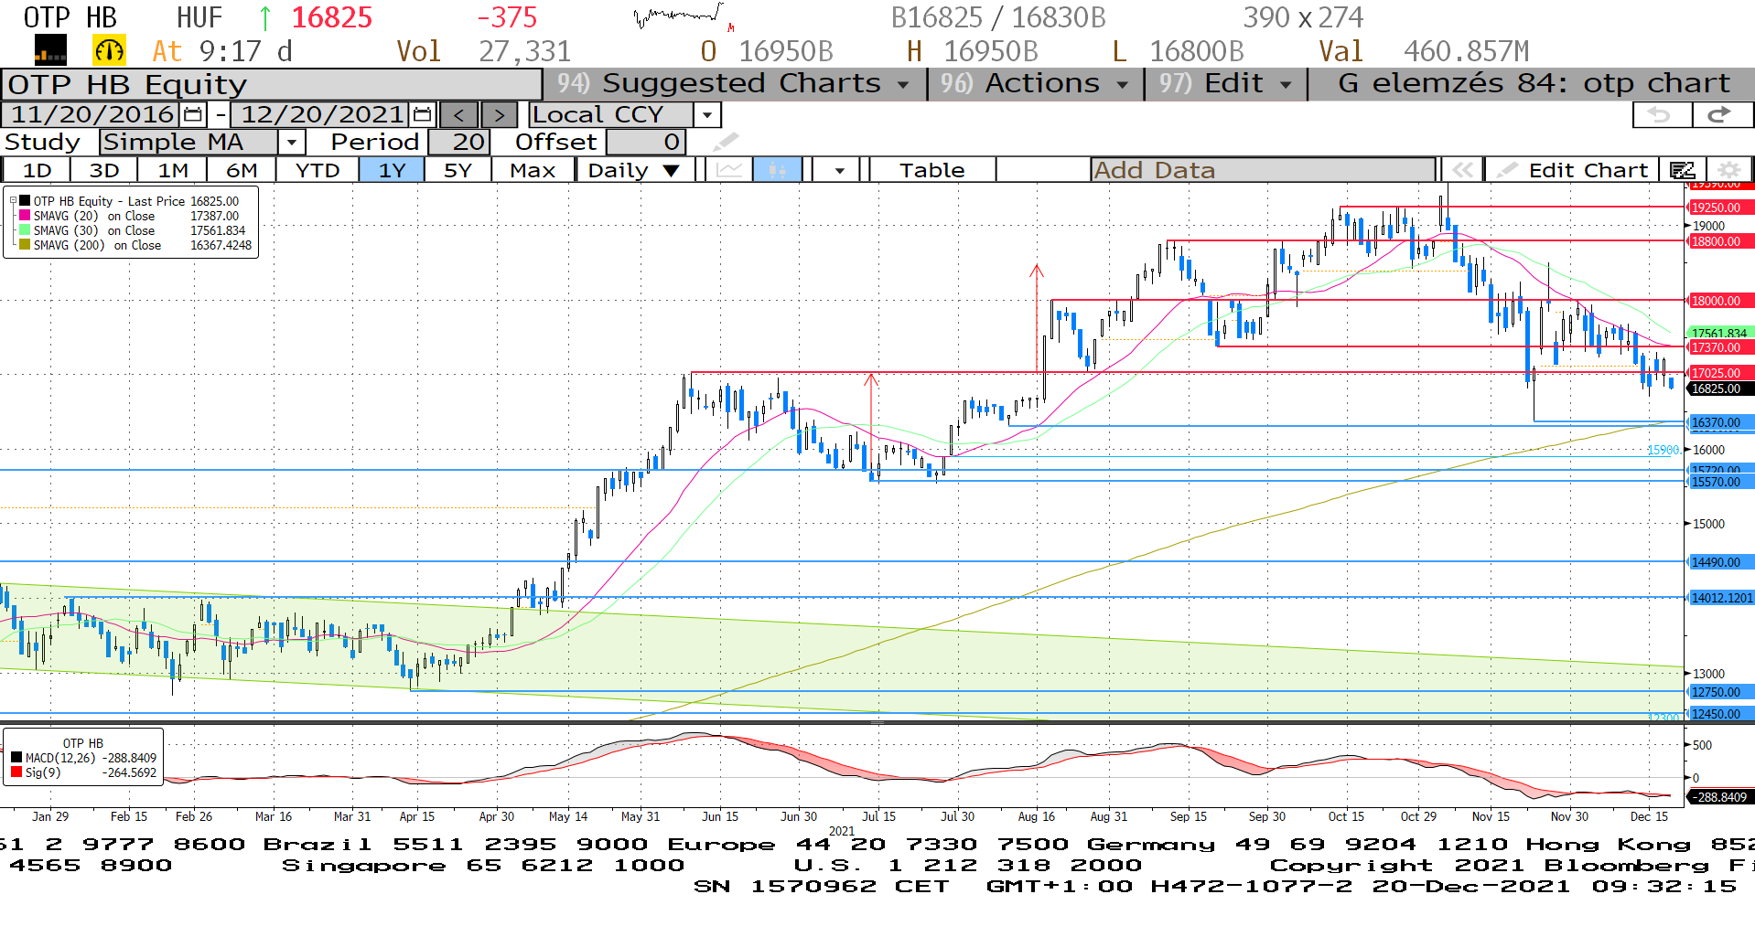Screen dimensions: 1755x937
Task: Click the OTP HB Equity security field
Action: [x=272, y=84]
